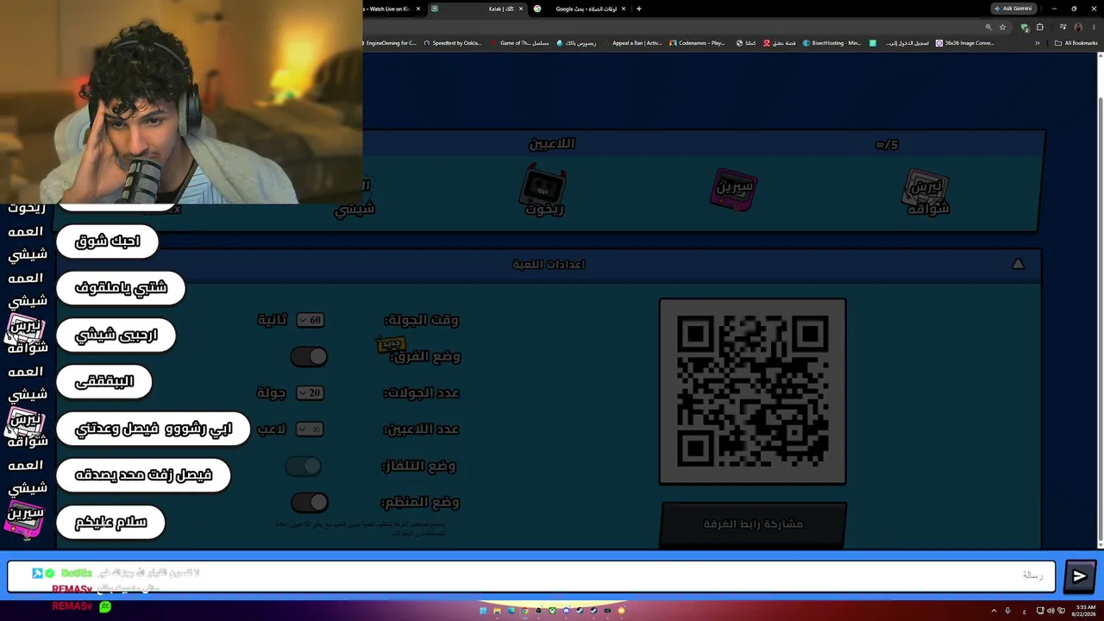Open the Game of Thrones مسلسل bookmark

(520, 43)
